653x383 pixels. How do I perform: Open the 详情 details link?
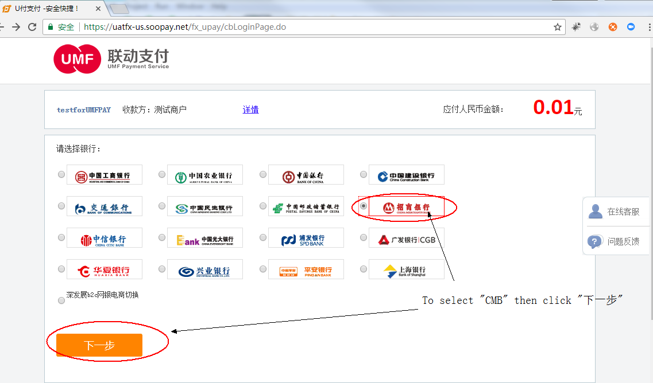[250, 110]
